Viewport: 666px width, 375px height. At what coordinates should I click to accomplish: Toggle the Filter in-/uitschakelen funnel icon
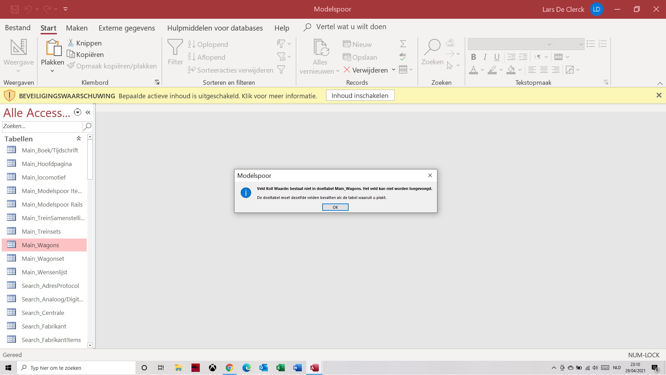[281, 70]
